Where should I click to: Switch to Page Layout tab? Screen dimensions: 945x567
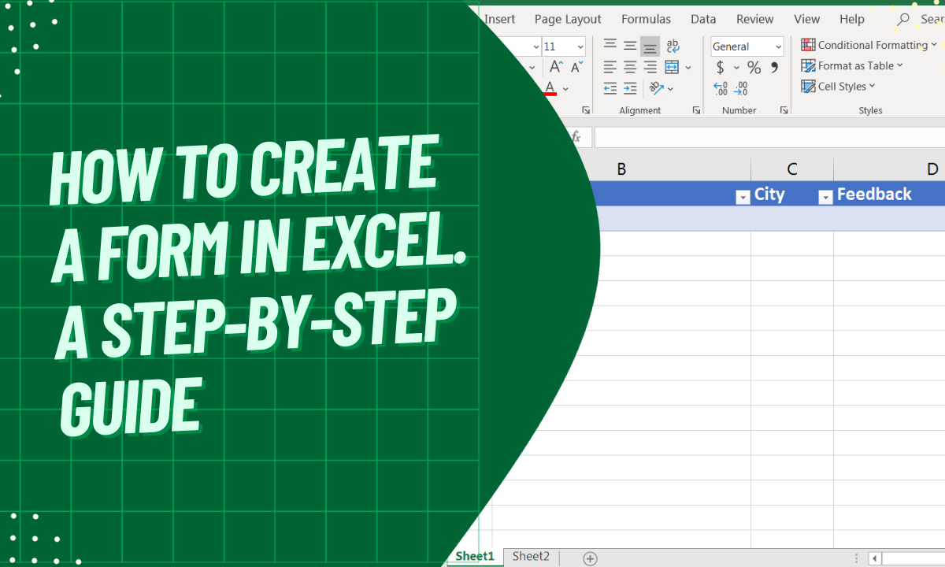[568, 19]
